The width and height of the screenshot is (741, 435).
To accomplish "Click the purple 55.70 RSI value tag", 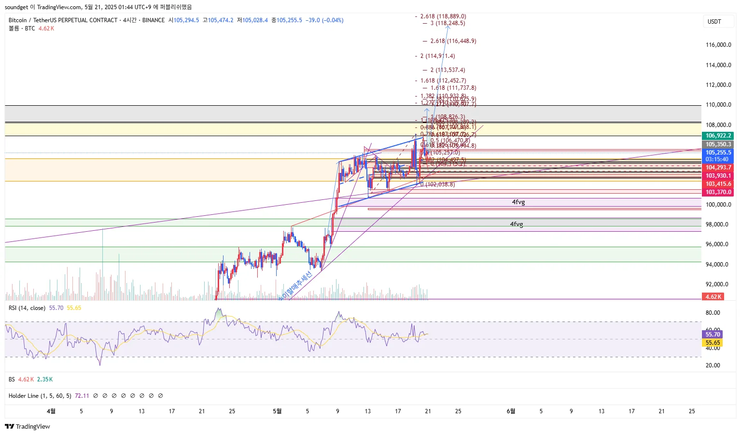I will pos(713,335).
